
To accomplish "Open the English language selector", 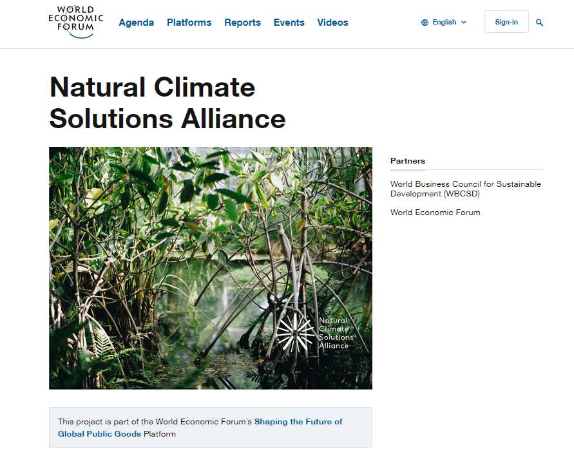I will 444,23.
